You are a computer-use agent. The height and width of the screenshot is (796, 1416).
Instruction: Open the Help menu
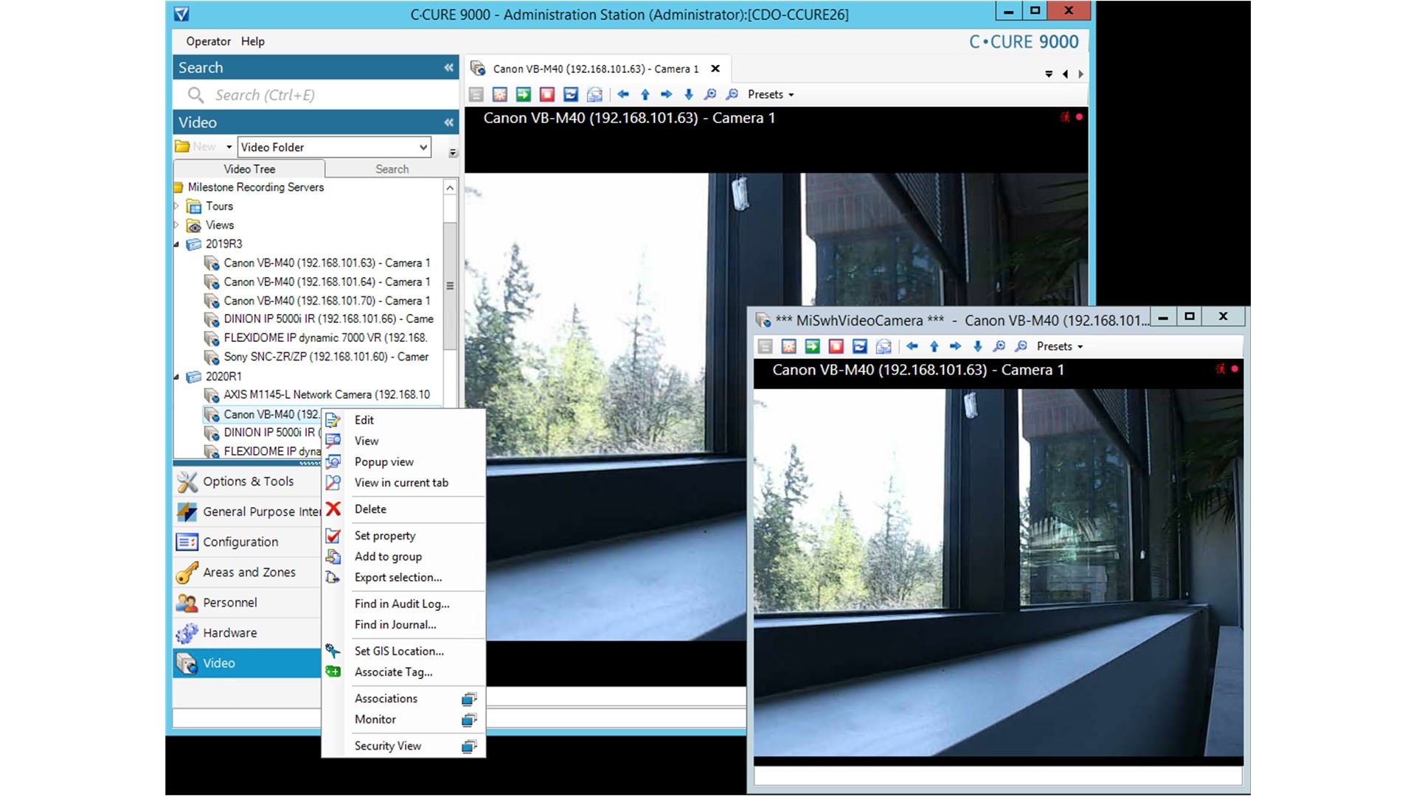click(252, 41)
